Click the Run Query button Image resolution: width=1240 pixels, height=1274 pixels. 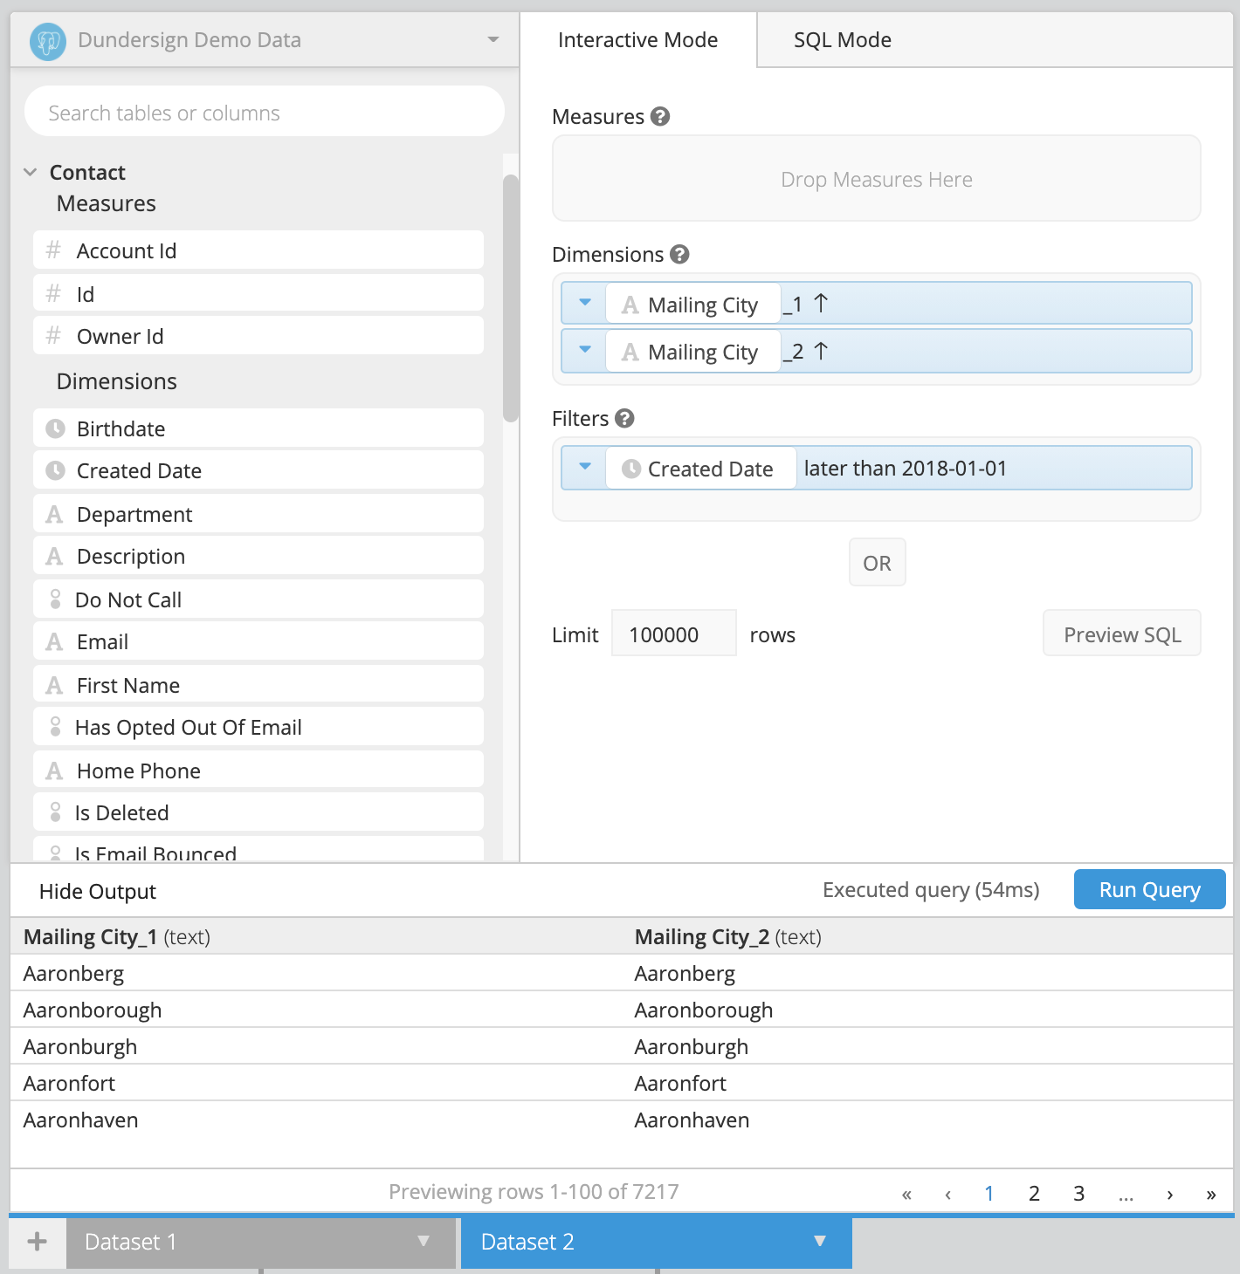pyautogui.click(x=1149, y=889)
